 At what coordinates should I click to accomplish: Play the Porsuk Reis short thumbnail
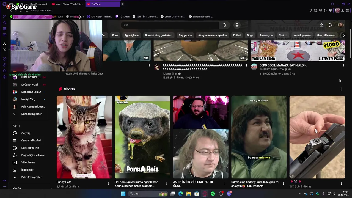coord(142,137)
